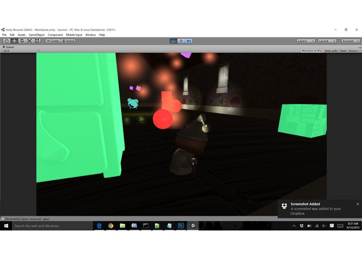Select the Game tab
Viewport: 362px width, 257px height.
8,47
